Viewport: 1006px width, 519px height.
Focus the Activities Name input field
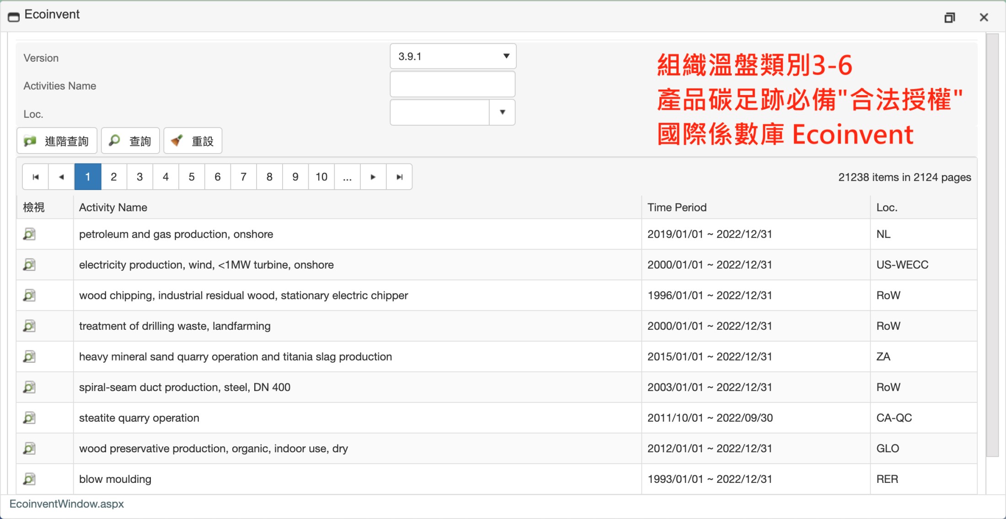pyautogui.click(x=452, y=84)
